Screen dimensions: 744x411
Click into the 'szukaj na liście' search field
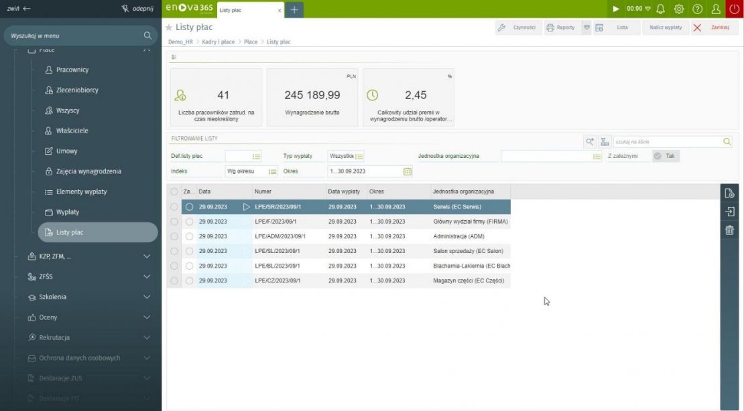click(667, 142)
